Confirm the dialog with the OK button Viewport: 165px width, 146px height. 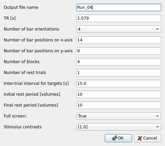click(x=118, y=138)
